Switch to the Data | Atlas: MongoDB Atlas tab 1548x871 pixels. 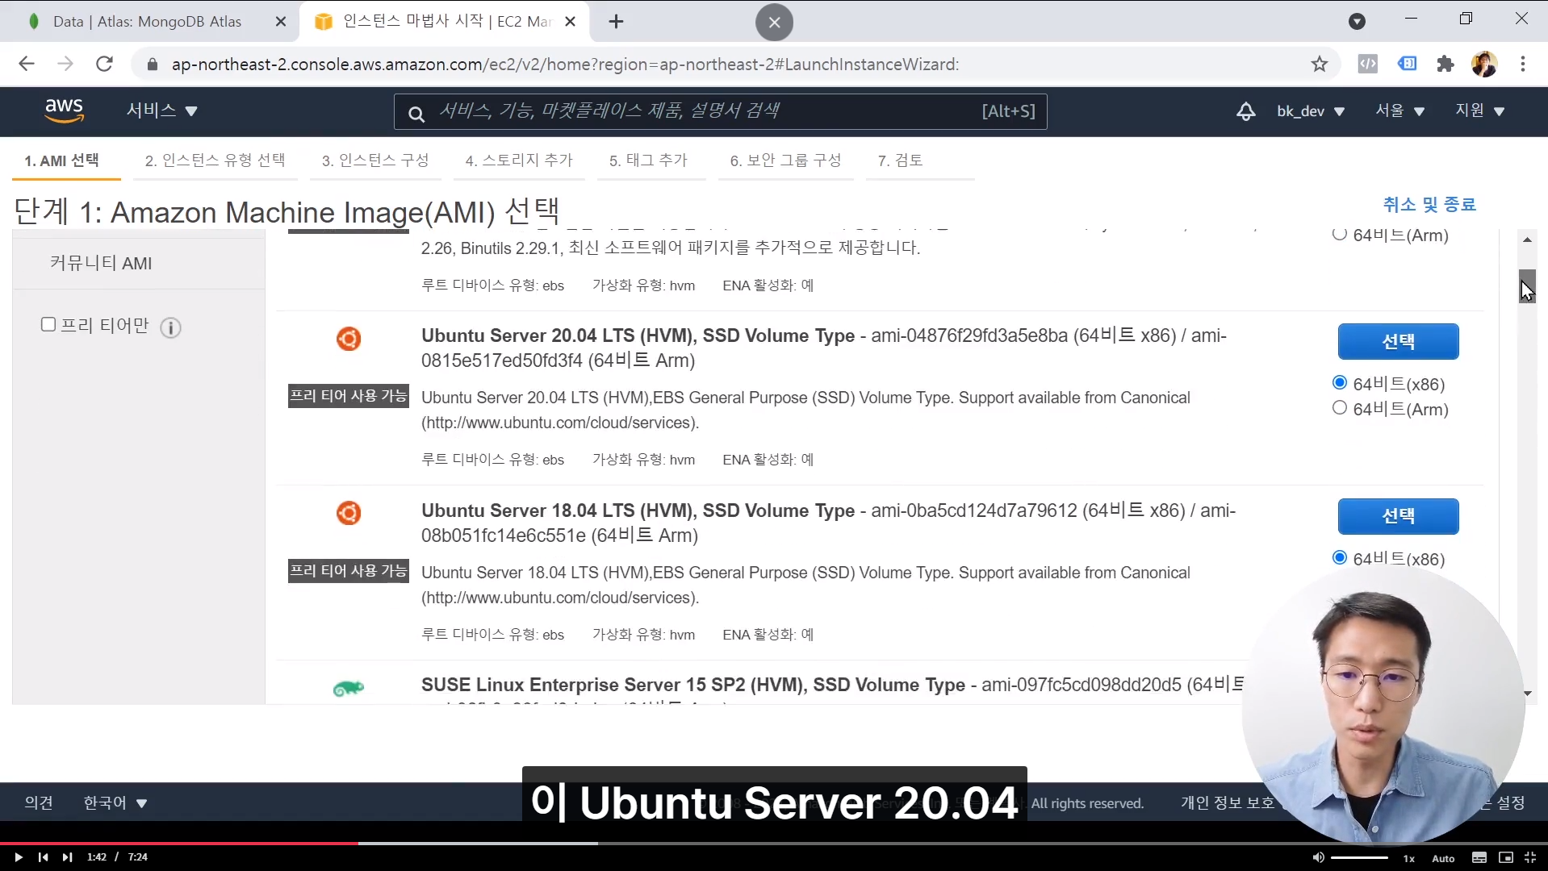[x=147, y=22]
